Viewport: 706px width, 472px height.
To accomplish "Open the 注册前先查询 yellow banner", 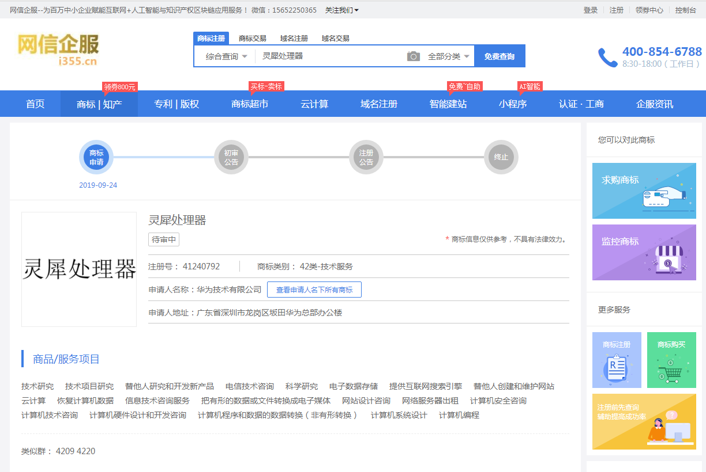I will [644, 421].
